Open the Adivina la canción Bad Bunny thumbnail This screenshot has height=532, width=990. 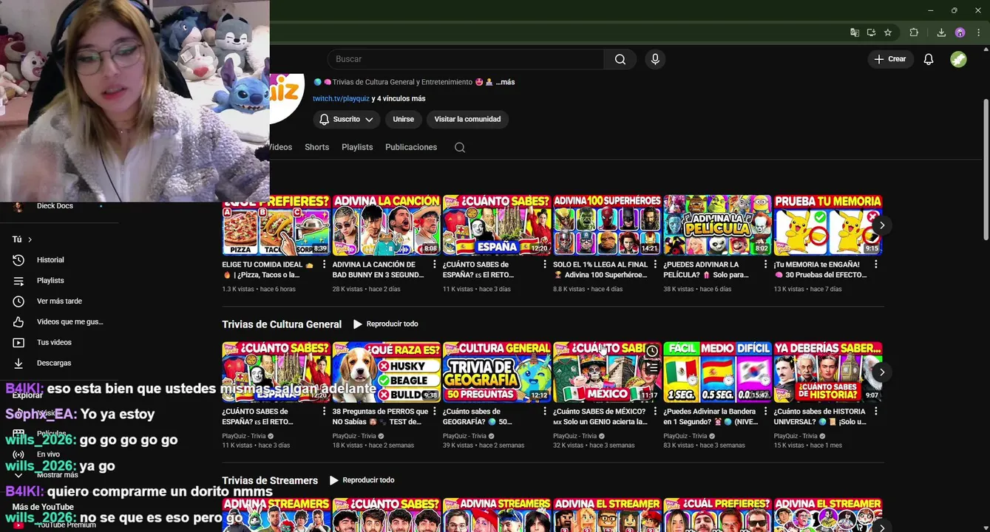coord(386,225)
